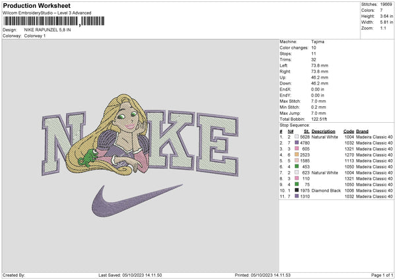Click the embroidered letter N
This screenshot has height=280, width=396.
pyautogui.click(x=63, y=143)
